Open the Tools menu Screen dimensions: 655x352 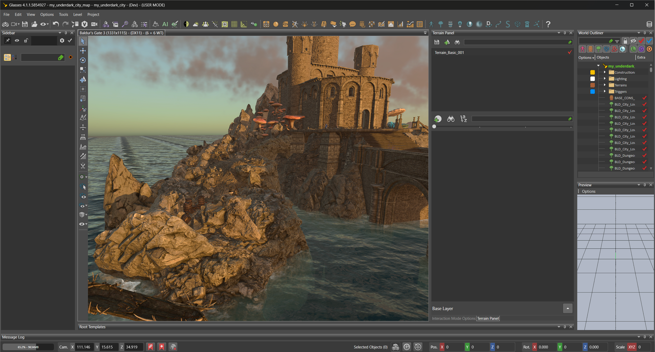(x=63, y=15)
